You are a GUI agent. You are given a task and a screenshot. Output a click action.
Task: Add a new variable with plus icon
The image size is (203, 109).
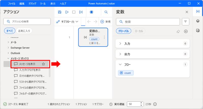pyautogui.click(x=186, y=31)
